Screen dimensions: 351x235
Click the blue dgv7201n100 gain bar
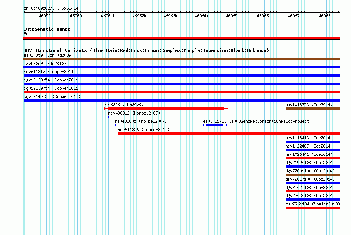(x=313, y=183)
